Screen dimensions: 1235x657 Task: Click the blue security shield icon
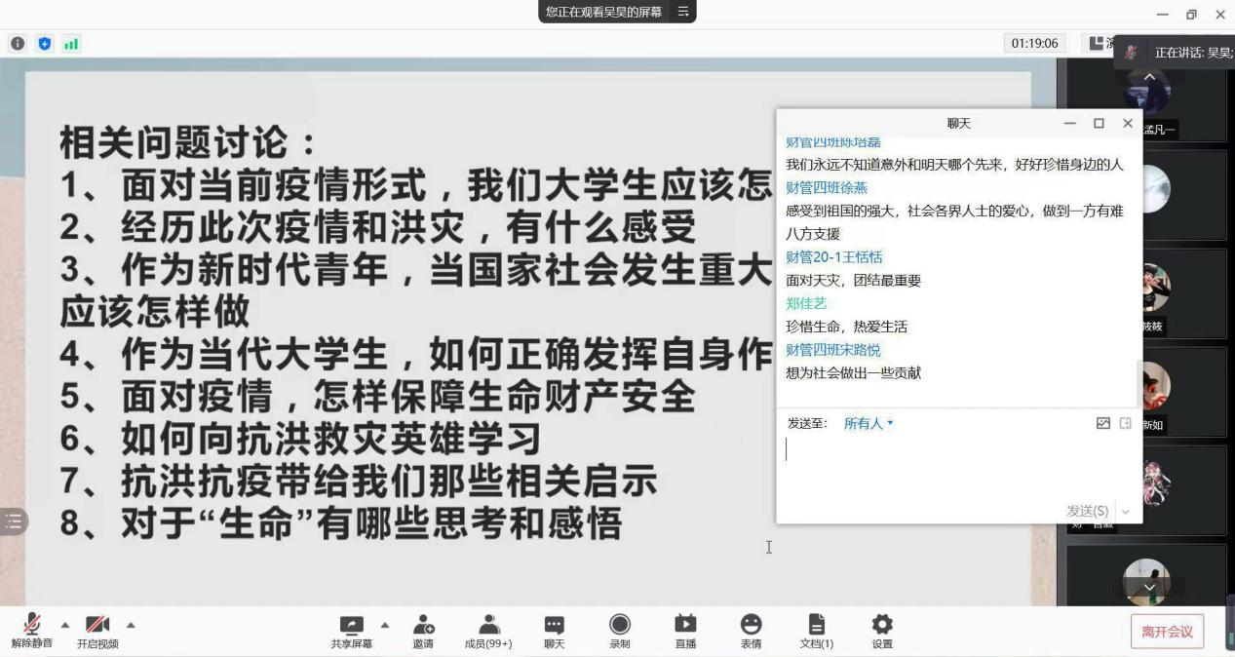coord(45,44)
